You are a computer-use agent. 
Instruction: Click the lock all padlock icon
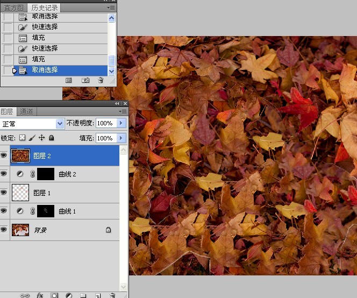pyautogui.click(x=52, y=138)
